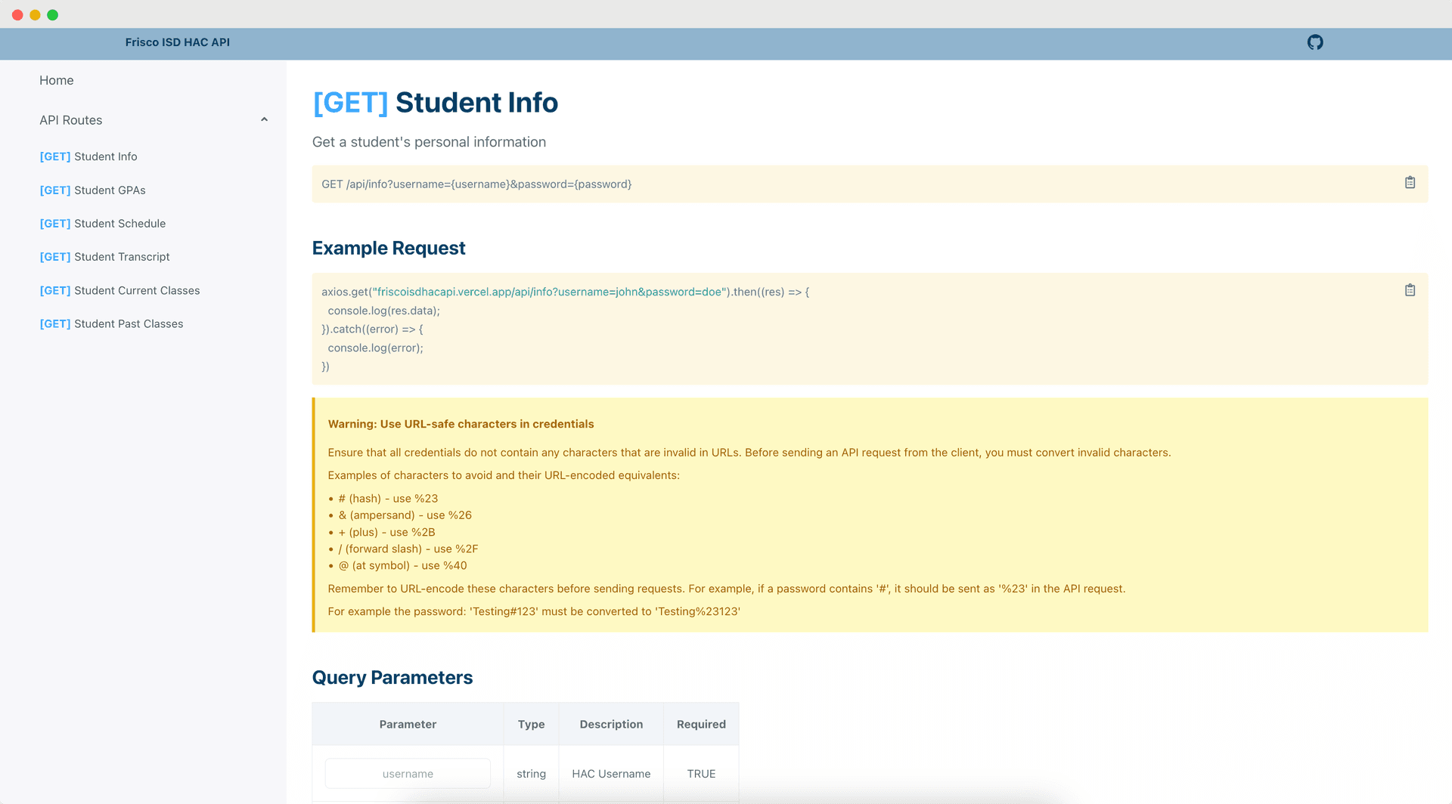Click the [GET] Student Info page heading
The width and height of the screenshot is (1452, 804).
point(435,103)
